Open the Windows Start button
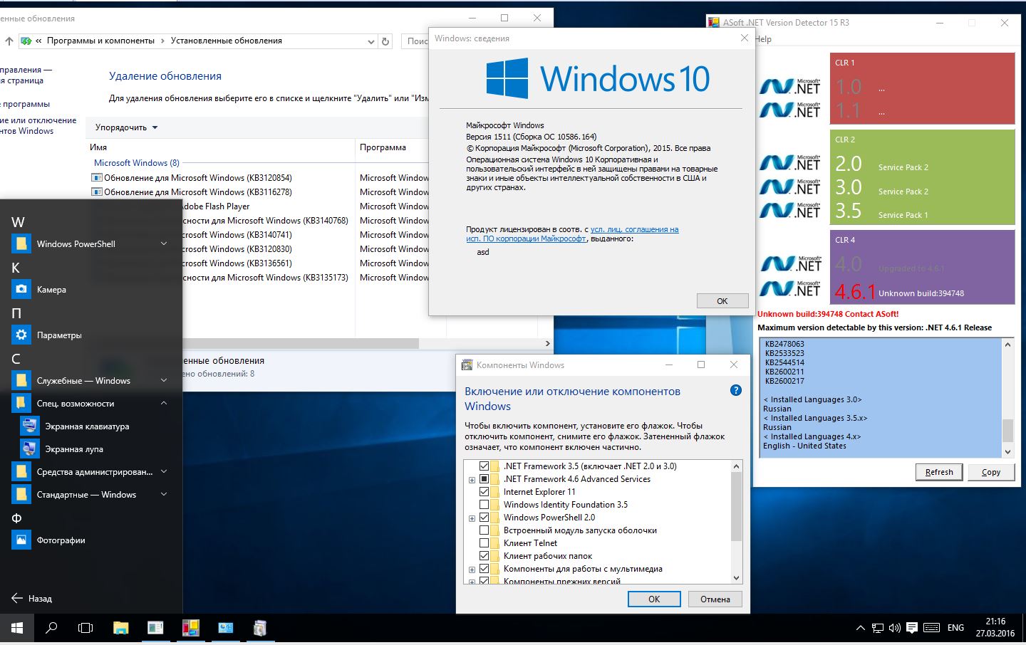The width and height of the screenshot is (1026, 645). (x=17, y=628)
